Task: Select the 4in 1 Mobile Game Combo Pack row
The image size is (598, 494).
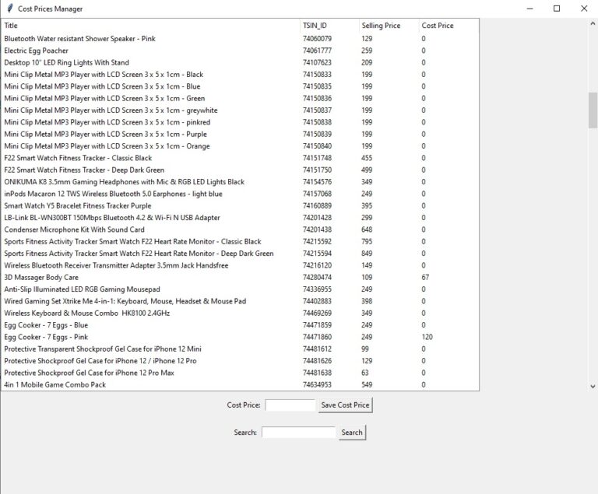Action: point(240,384)
